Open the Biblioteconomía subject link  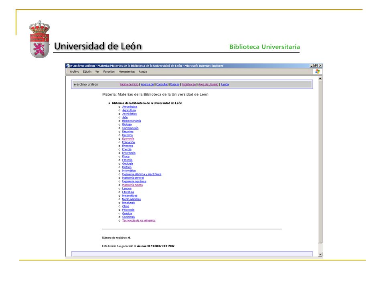(x=132, y=121)
